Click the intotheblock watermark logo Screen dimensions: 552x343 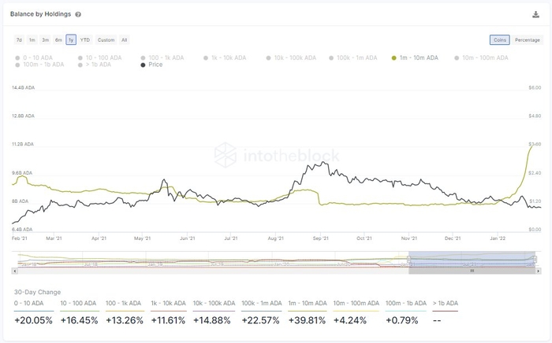(x=276, y=155)
